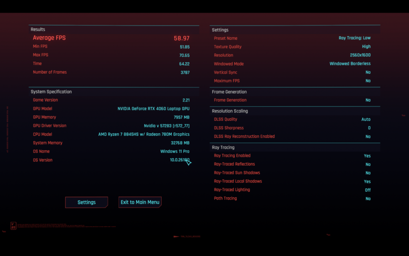Viewport: 409px width, 256px height.
Task: Click the Ray-Traced Lighting label
Action: 232,190
